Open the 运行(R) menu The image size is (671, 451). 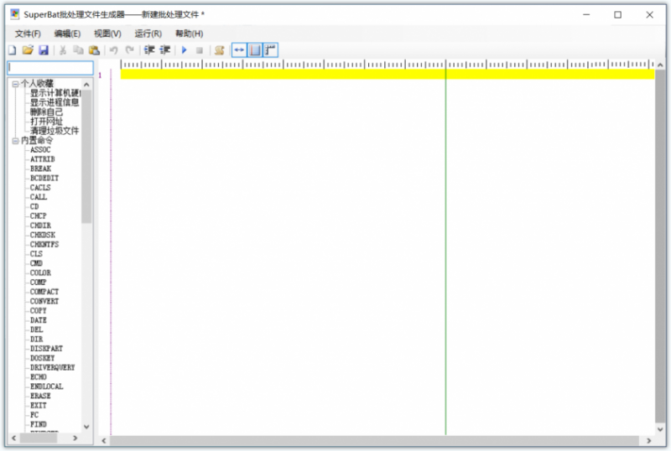point(148,34)
